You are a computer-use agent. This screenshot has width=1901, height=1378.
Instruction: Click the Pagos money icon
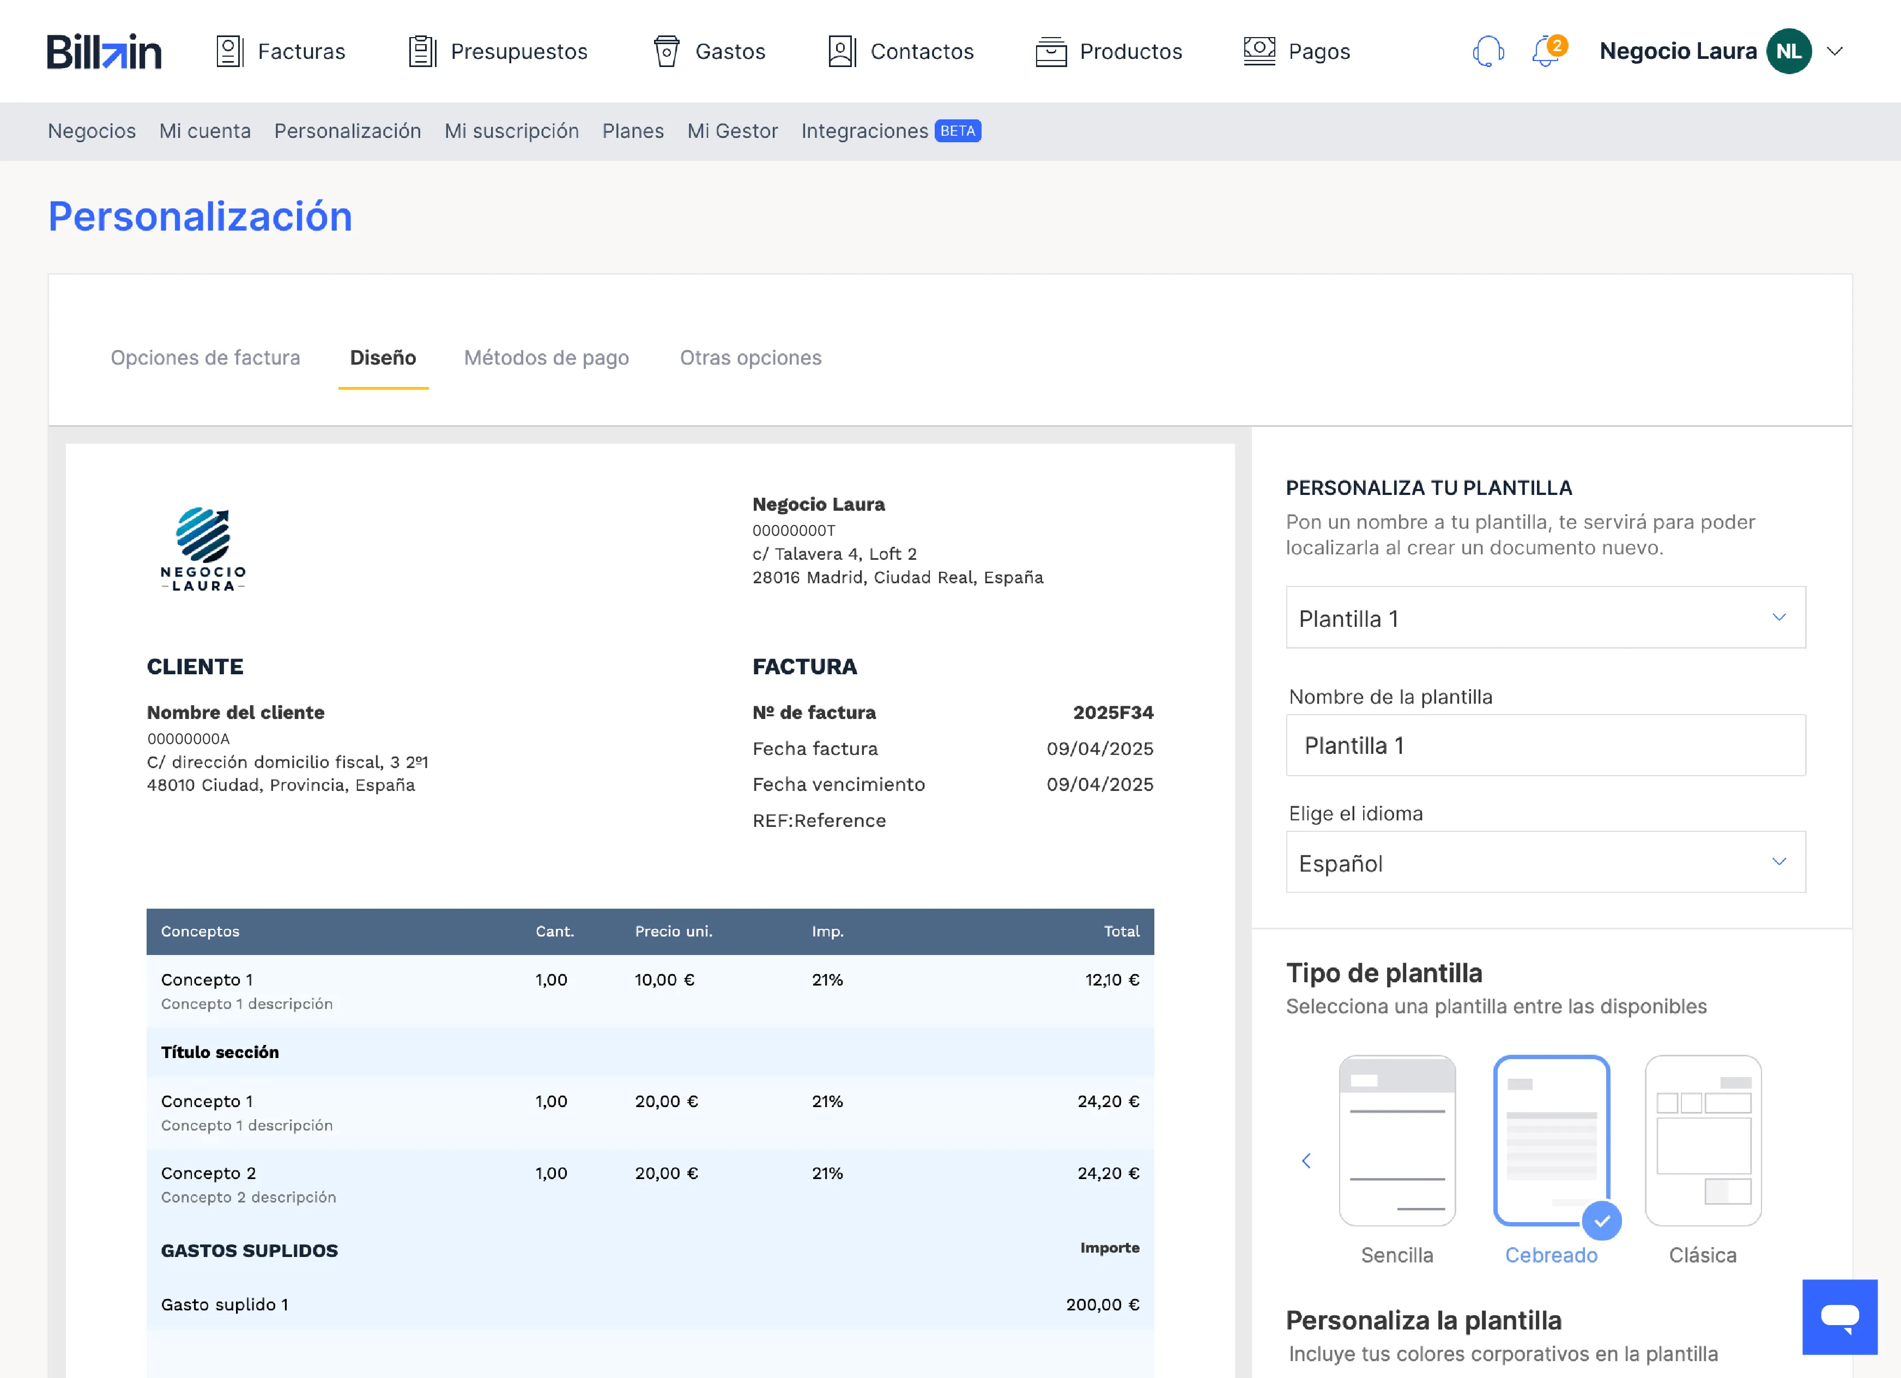1259,51
